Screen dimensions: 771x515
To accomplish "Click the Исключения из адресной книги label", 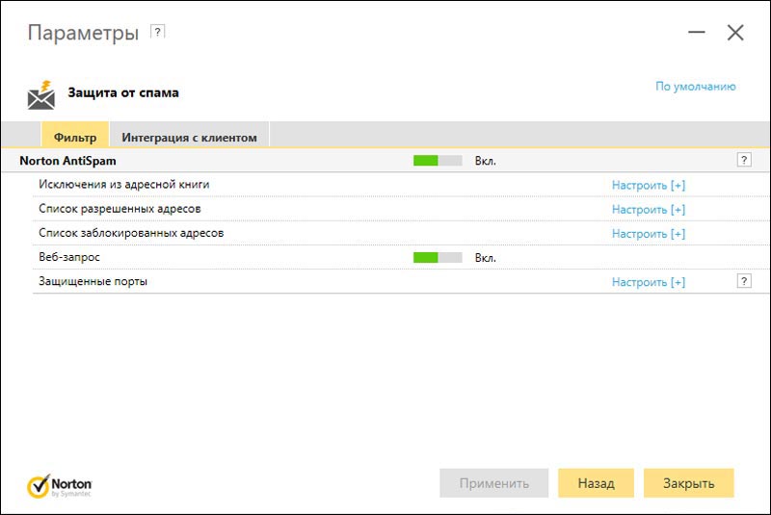I will click(124, 184).
